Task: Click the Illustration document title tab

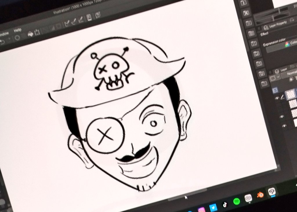Action: (x=79, y=8)
